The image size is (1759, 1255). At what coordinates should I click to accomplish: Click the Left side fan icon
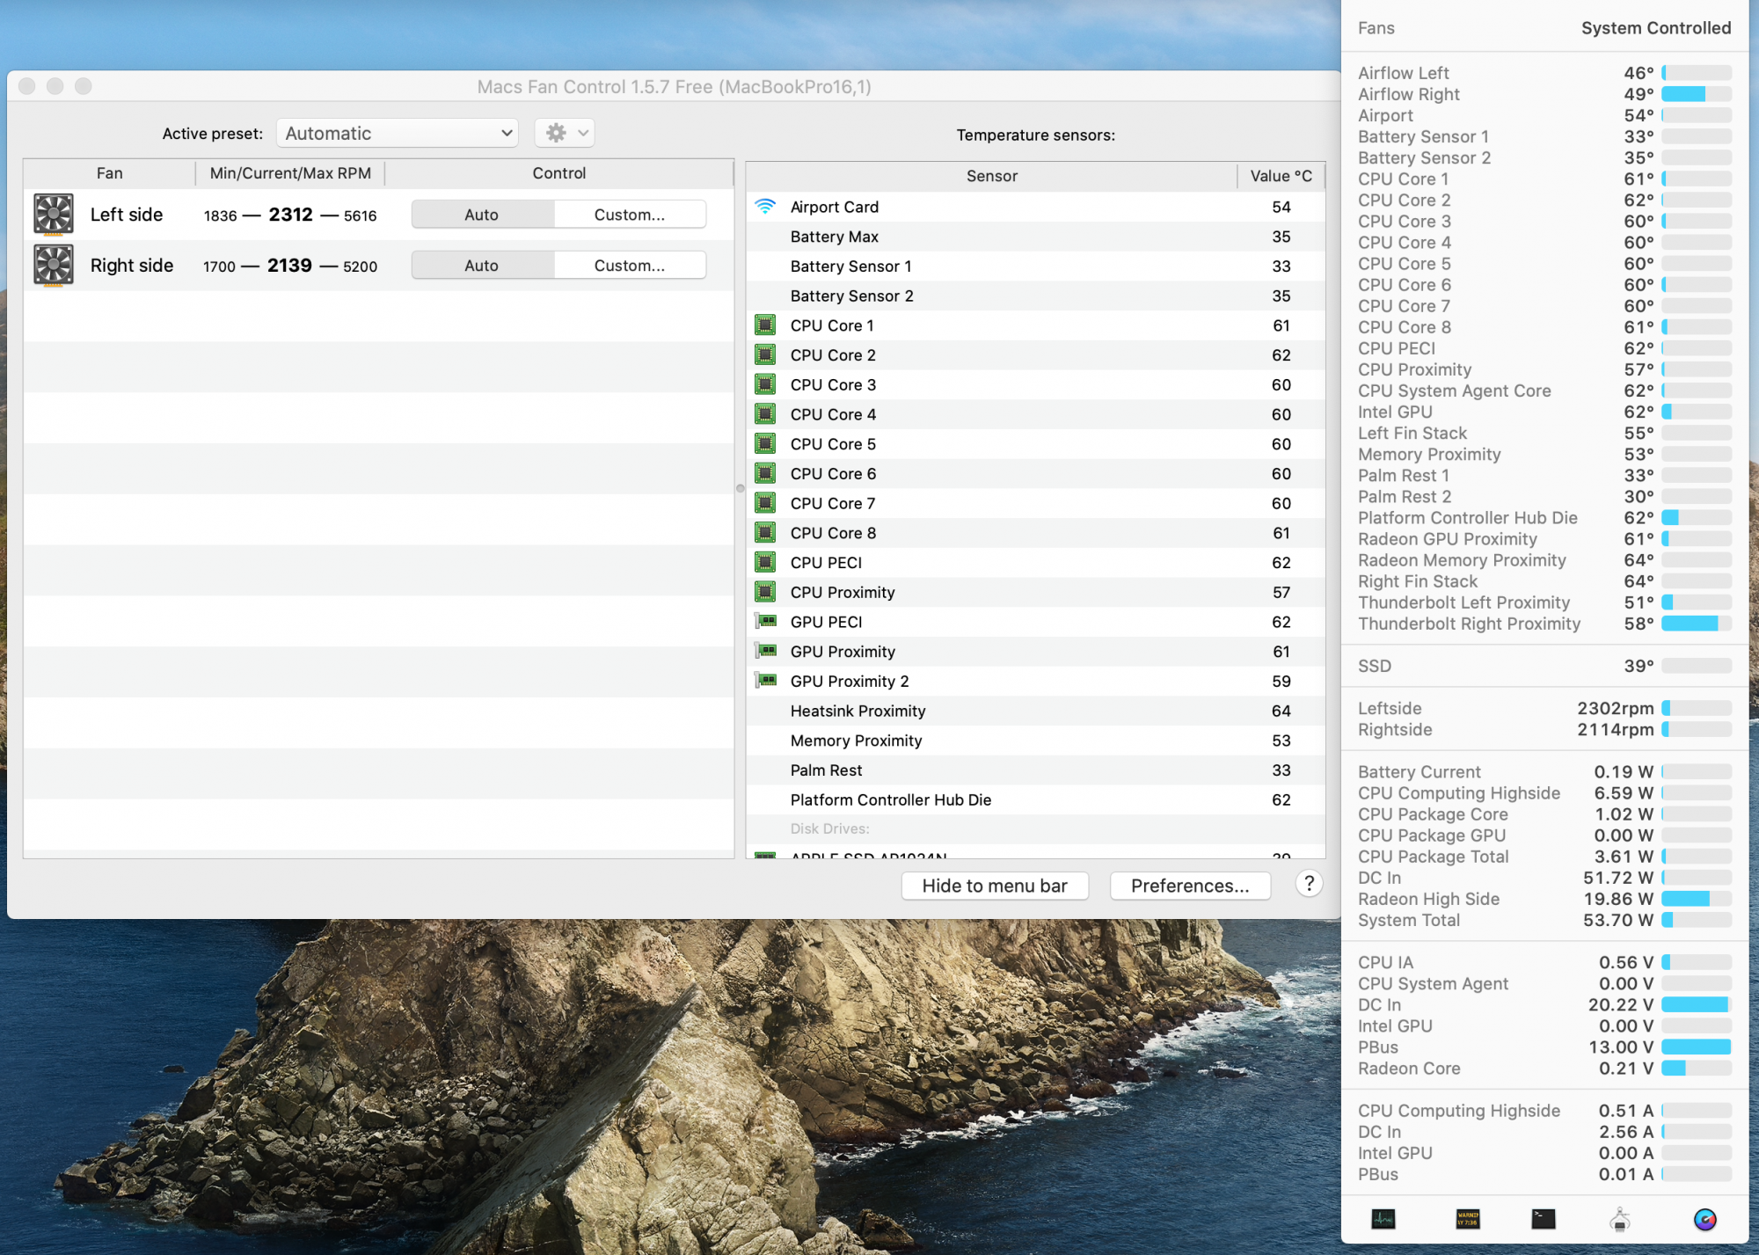click(54, 215)
